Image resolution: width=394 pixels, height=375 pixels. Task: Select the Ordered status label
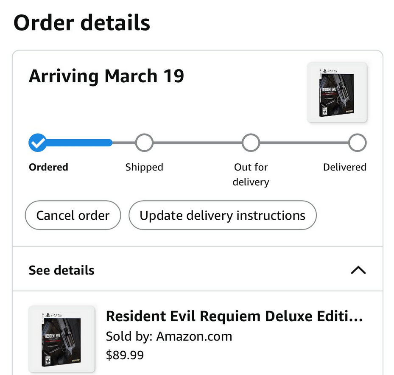[48, 167]
